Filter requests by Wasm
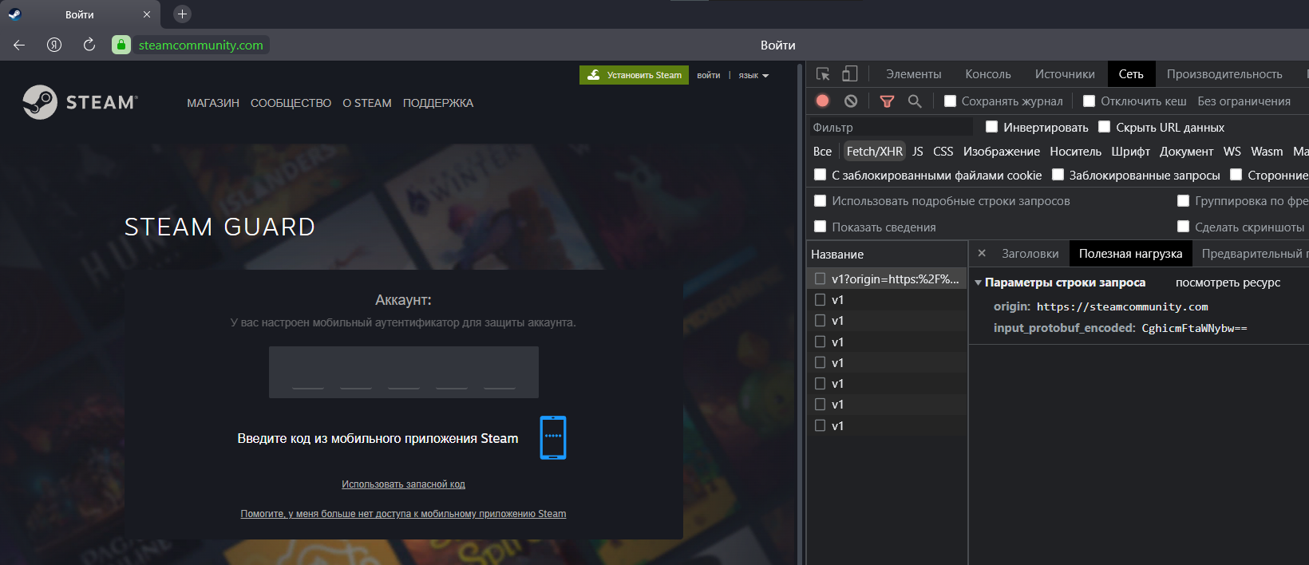1309x565 pixels. (1267, 152)
